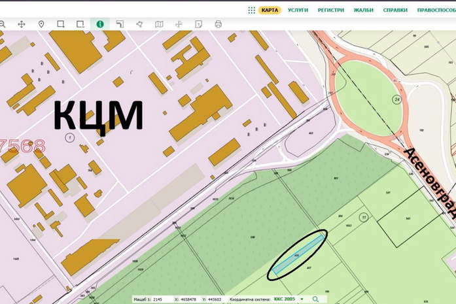Expand the ККС 2005 coordinate system dropdown
Screen dimensions: 456x304
pyautogui.click(x=302, y=299)
